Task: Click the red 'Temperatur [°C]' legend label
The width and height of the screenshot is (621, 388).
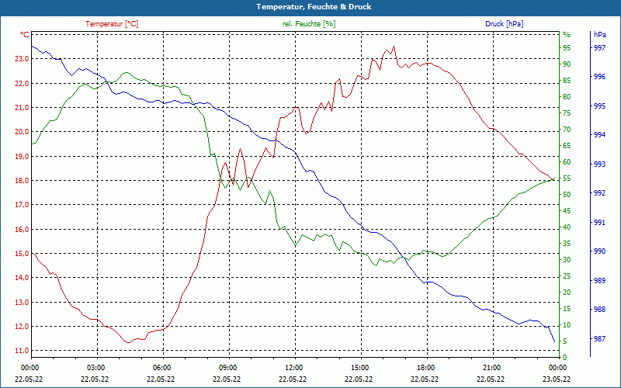Action: pyautogui.click(x=112, y=24)
